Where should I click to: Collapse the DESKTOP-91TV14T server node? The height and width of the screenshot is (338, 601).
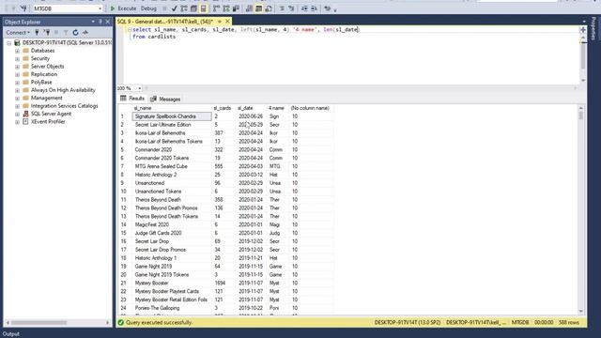coord(9,43)
